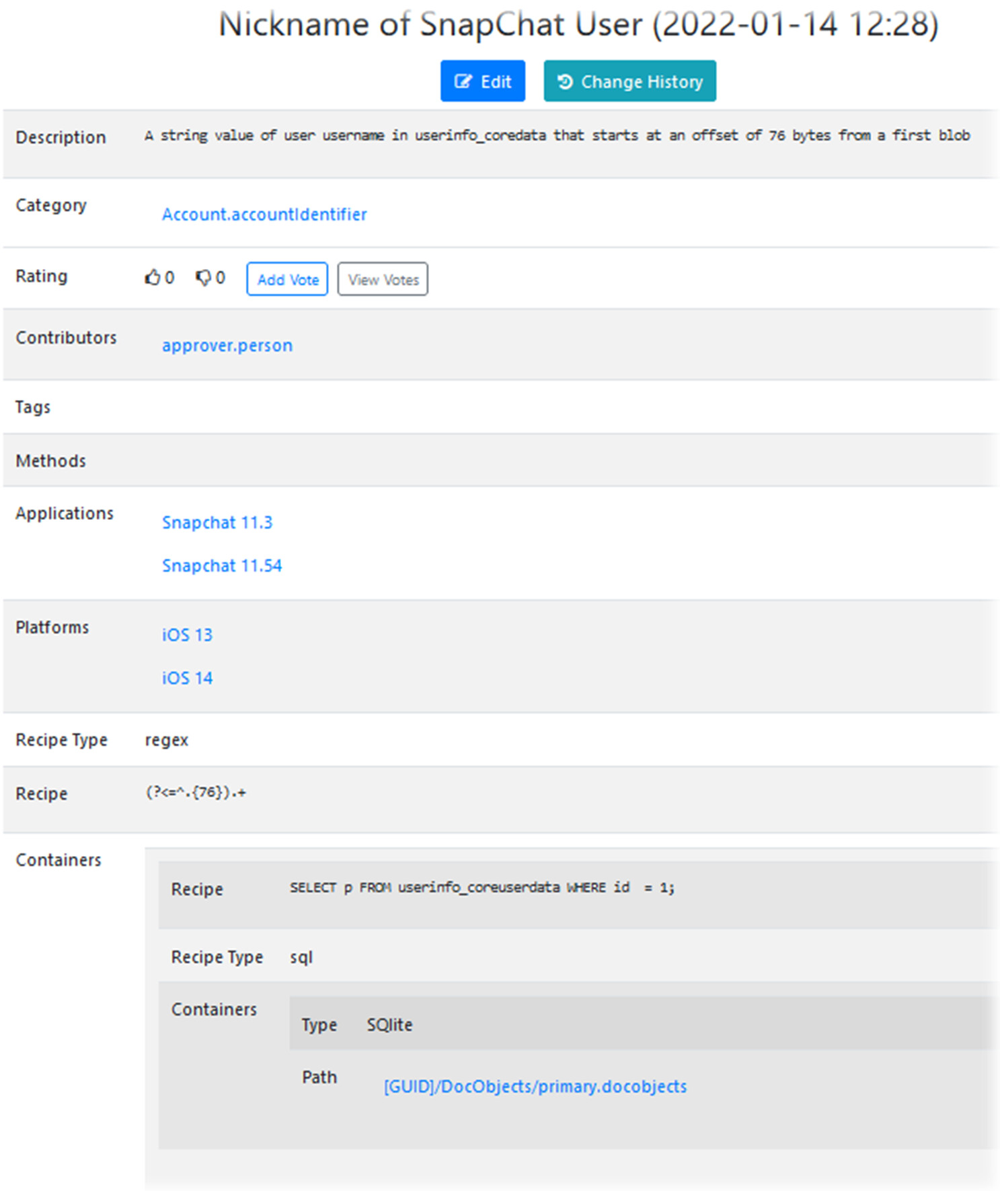The image size is (1000, 1191).
Task: Click the thumbs-up rating icon
Action: pos(153,277)
